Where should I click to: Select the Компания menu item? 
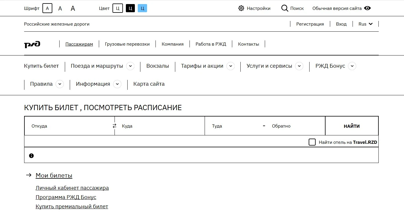pyautogui.click(x=173, y=44)
